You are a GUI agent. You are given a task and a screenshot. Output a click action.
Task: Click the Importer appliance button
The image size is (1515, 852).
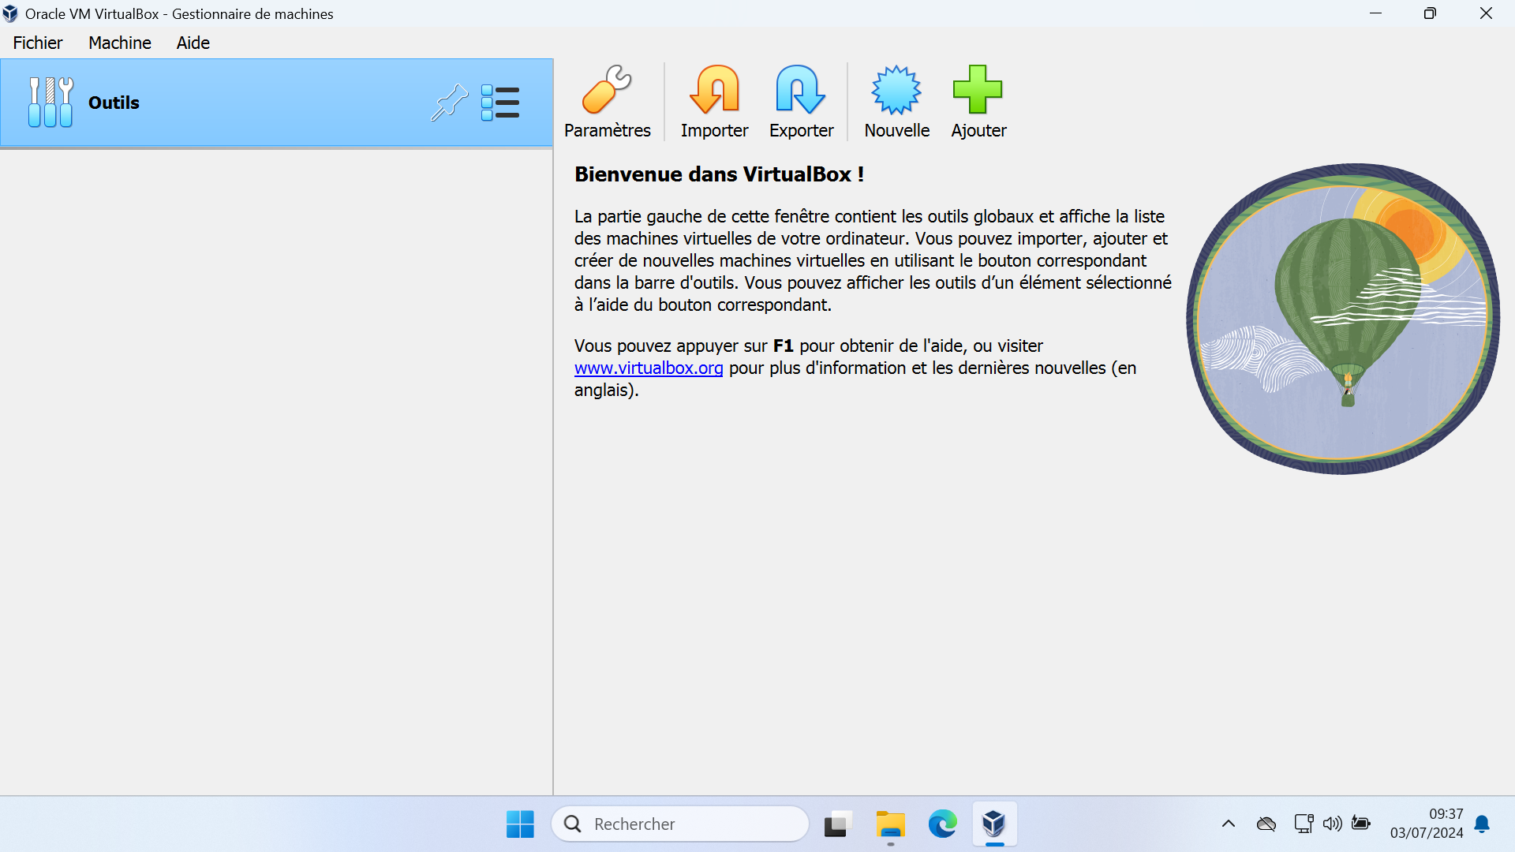coord(714,103)
